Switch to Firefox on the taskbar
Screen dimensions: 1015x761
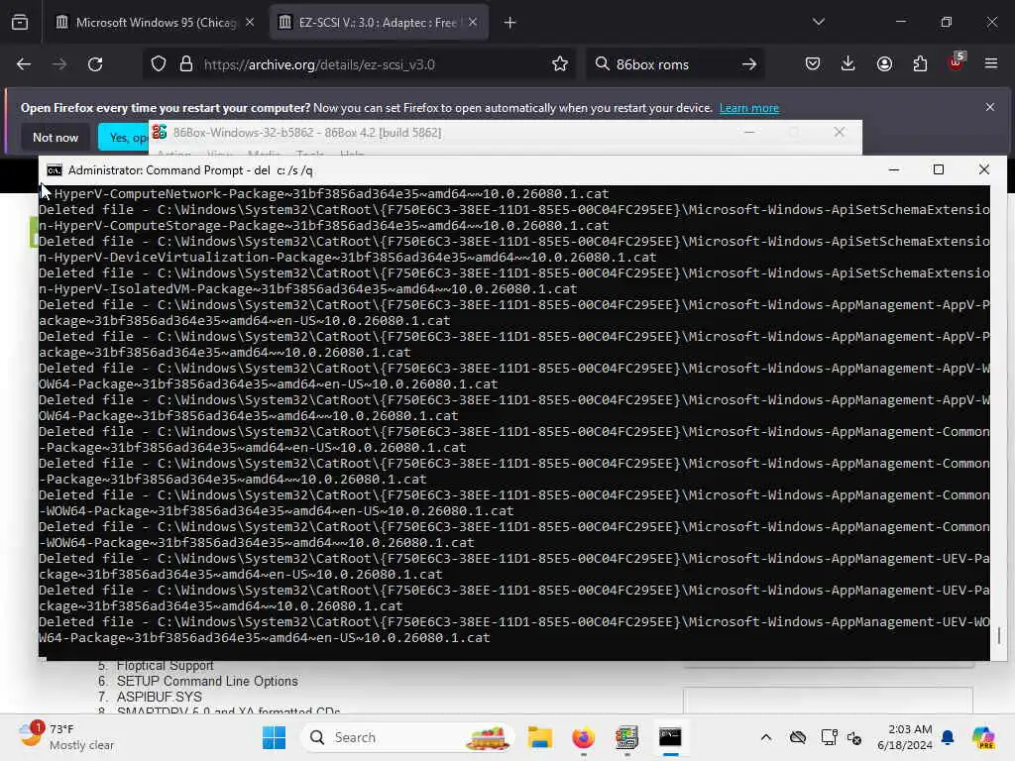(583, 737)
